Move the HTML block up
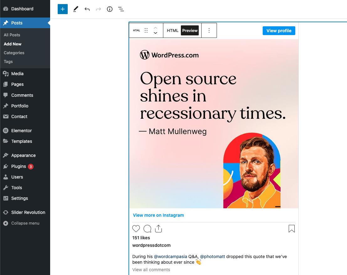This screenshot has height=275, width=347. pos(155,28)
